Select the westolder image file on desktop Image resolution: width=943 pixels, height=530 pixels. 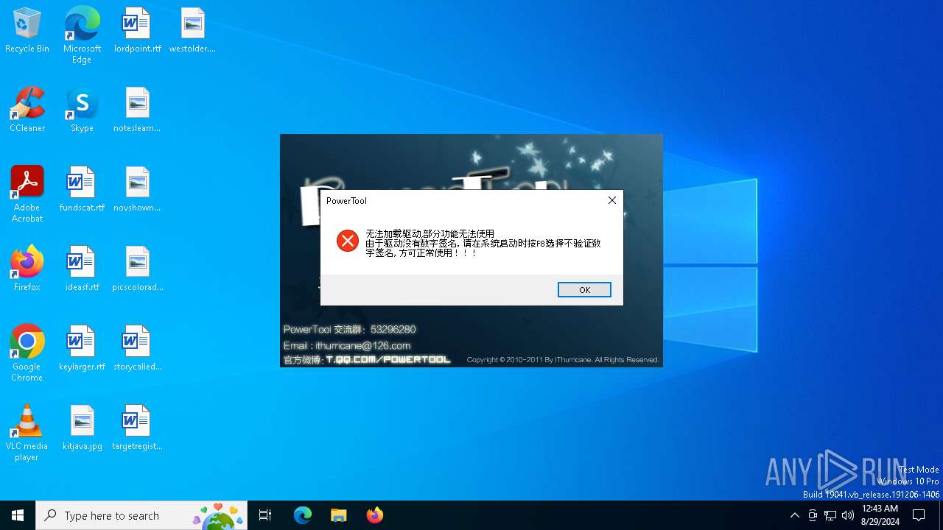coord(192,30)
